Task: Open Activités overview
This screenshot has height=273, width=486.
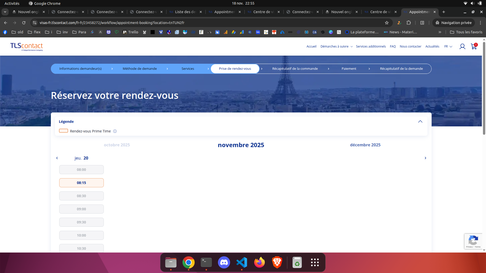Action: click(x=12, y=3)
